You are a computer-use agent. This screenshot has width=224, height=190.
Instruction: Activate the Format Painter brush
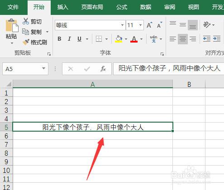click(x=26, y=42)
